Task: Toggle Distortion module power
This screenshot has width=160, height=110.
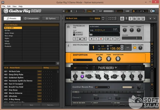Action: pyautogui.click(x=152, y=54)
